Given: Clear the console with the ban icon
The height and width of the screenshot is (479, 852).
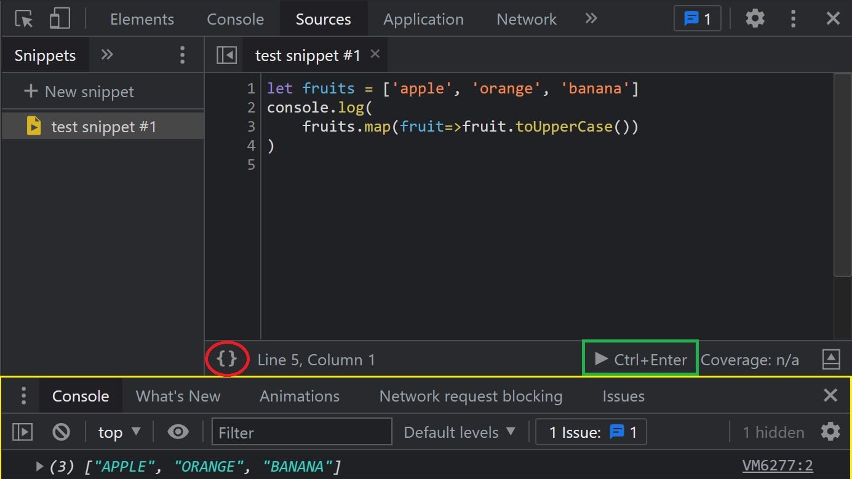Looking at the screenshot, I should coord(61,432).
